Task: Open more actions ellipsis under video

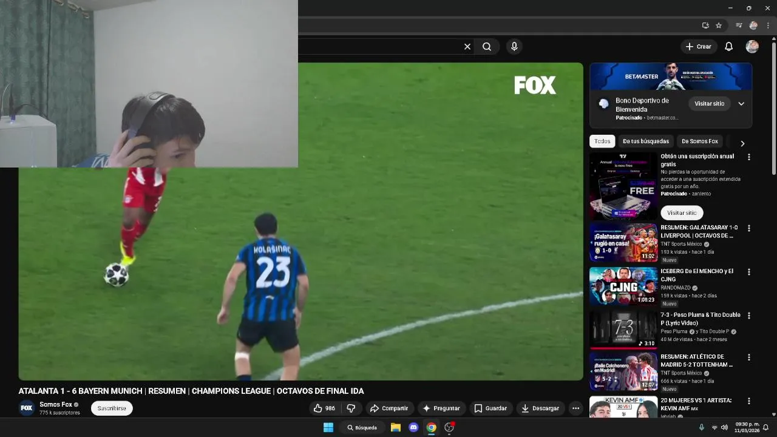Action: pyautogui.click(x=575, y=408)
